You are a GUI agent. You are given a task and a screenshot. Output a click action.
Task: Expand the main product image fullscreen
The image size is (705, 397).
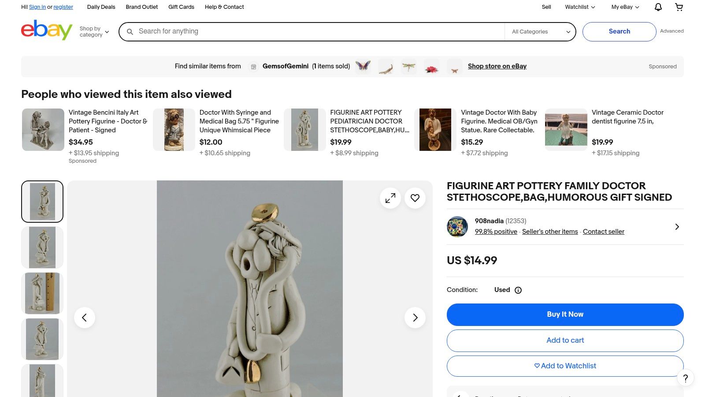tap(390, 198)
